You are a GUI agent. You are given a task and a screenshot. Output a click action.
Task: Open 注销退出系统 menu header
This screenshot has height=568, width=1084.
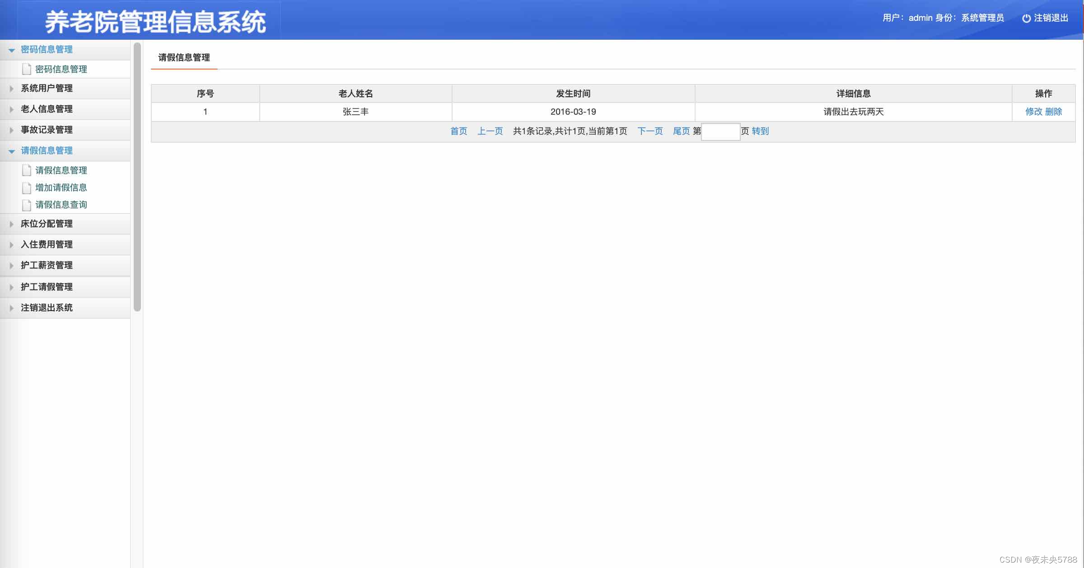(x=65, y=308)
